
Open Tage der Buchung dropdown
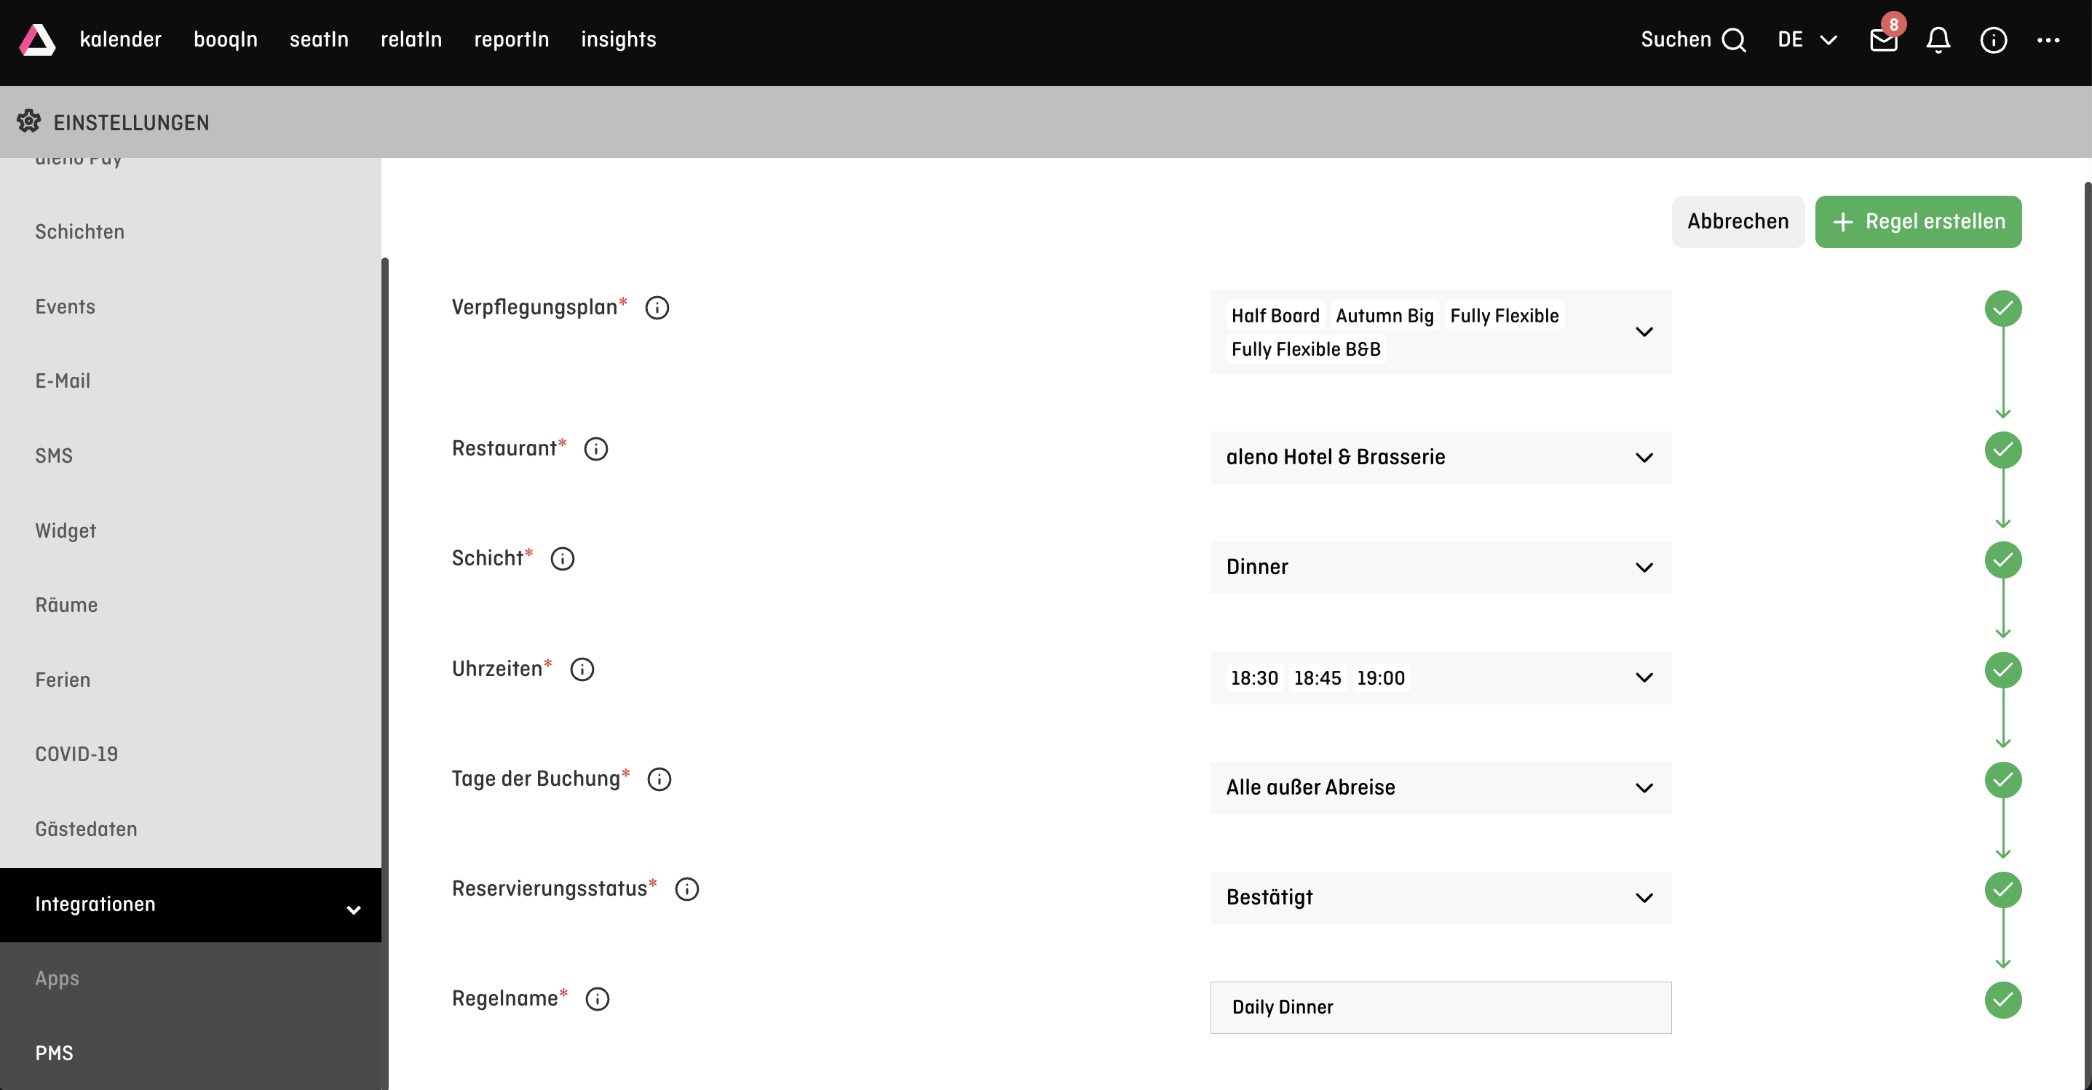point(1441,787)
